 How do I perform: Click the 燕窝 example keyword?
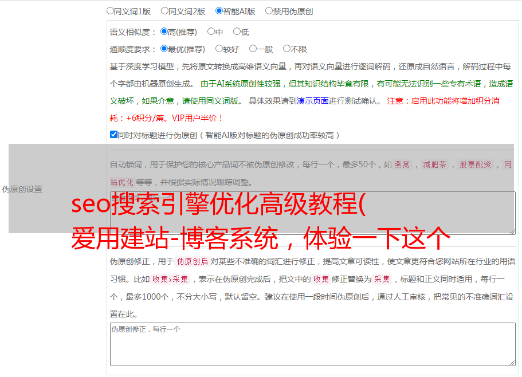tap(402, 164)
